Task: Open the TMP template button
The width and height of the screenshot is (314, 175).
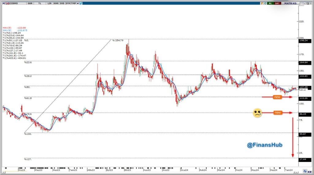Action: click(73, 3)
